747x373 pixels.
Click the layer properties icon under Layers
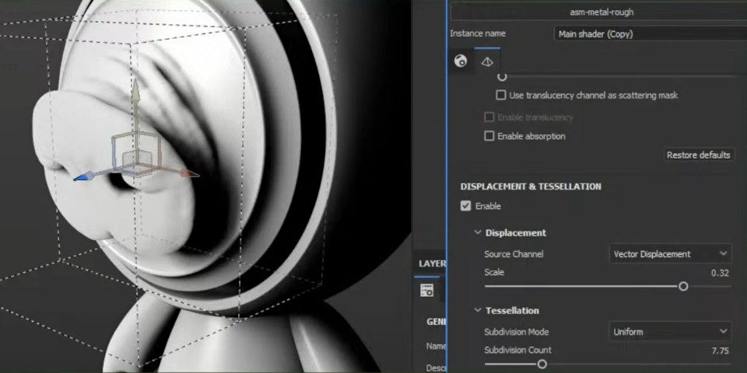[x=426, y=290]
